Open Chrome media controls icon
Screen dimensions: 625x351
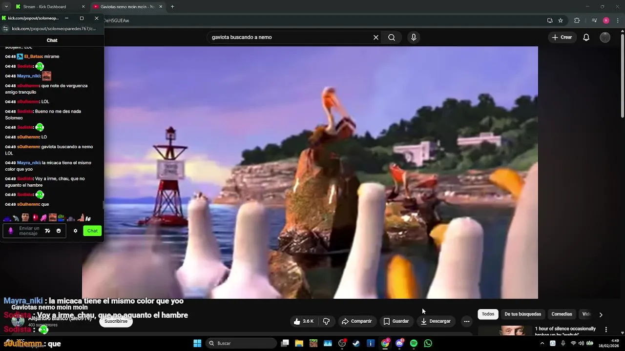[594, 20]
